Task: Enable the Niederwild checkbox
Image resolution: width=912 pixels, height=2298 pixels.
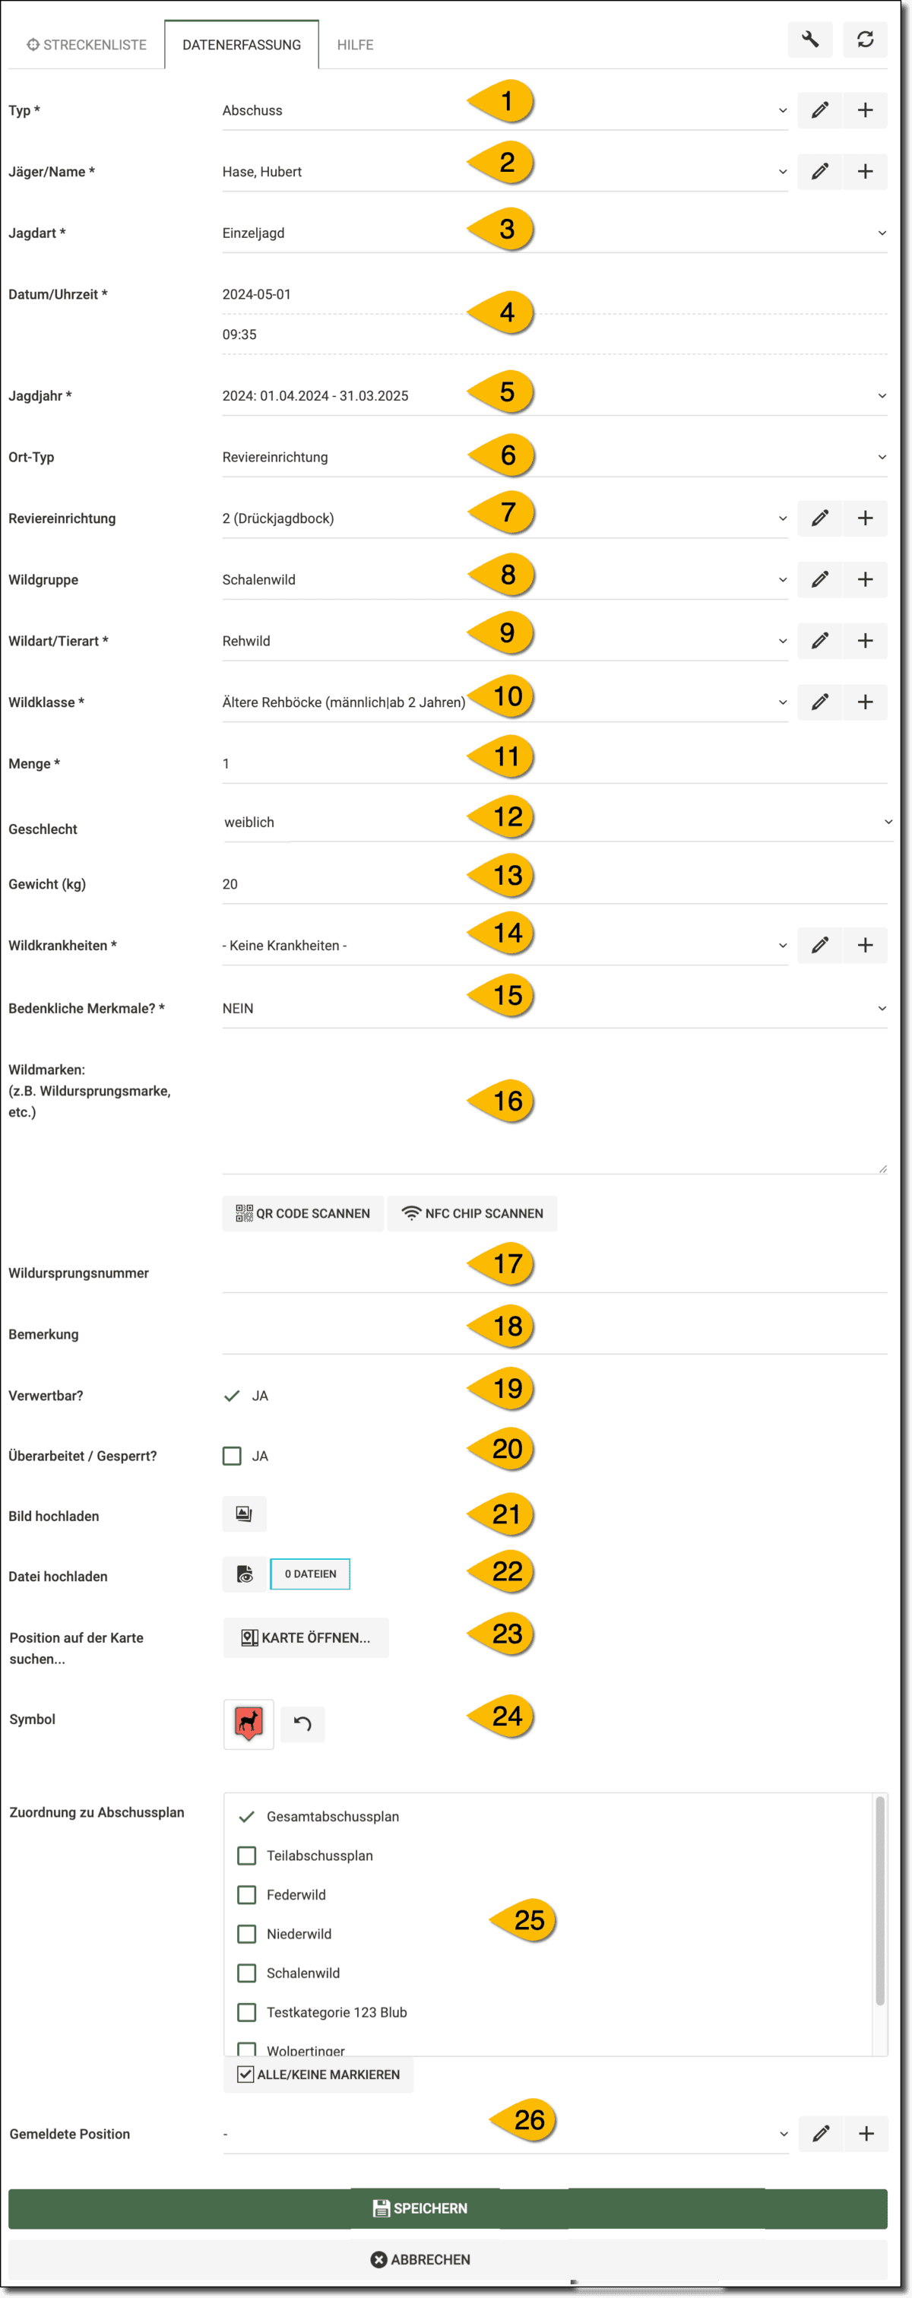Action: (x=247, y=1934)
